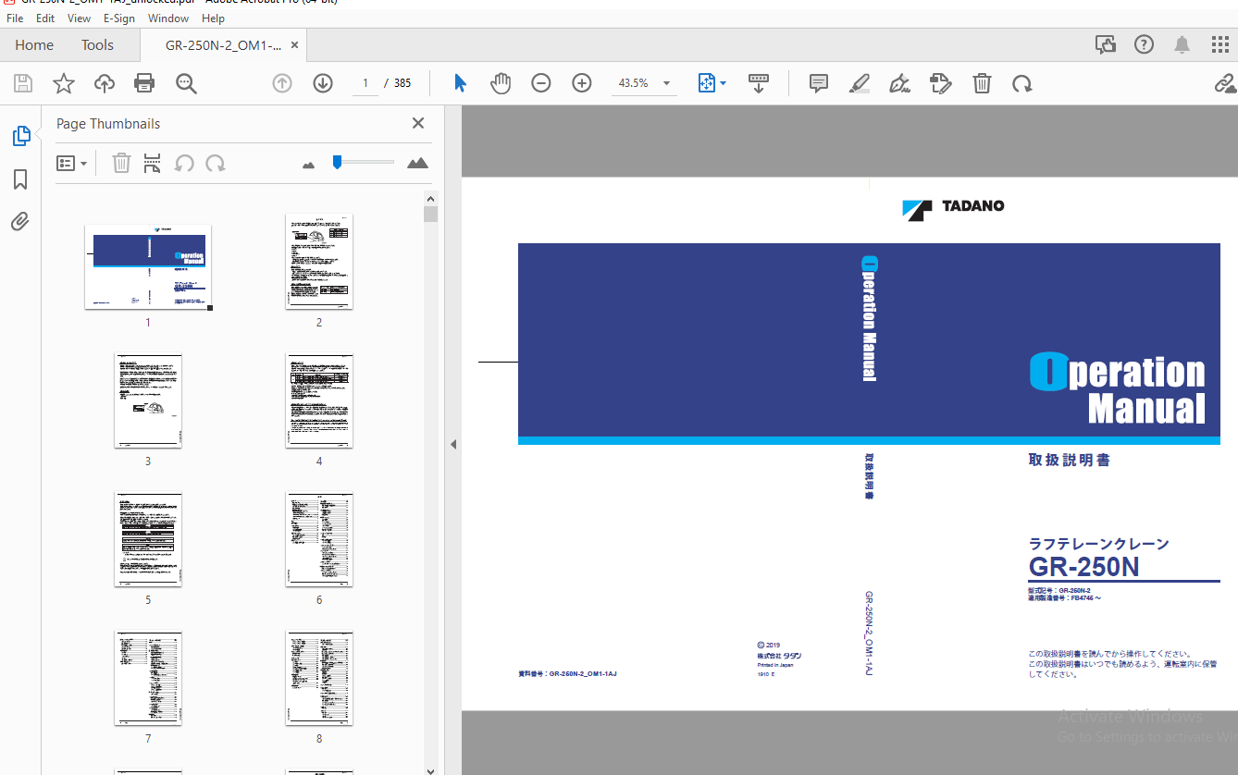Screen dimensions: 1238x775
Task: Open the find text magnifier icon
Action: [x=186, y=84]
